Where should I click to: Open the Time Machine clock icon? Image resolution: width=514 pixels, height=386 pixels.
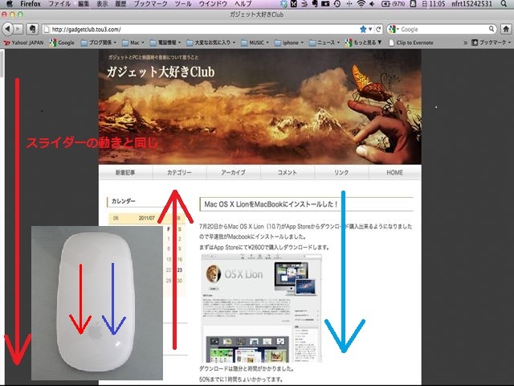(x=337, y=4)
